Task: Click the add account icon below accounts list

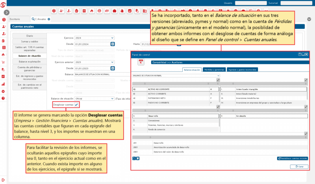Action: pyautogui.click(x=134, y=158)
